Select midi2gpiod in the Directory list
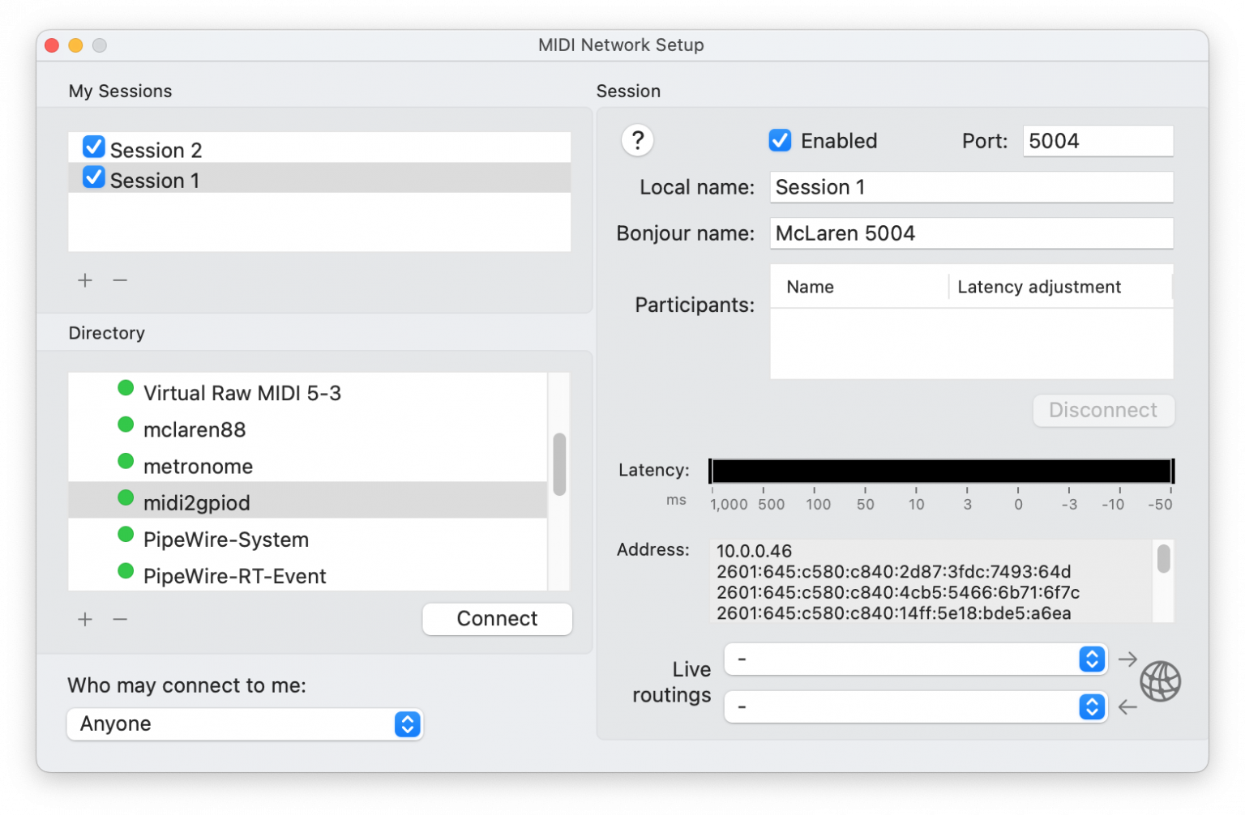This screenshot has width=1245, height=815. [196, 502]
